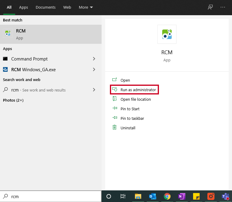Click the folder icon for Open file location

point(115,99)
